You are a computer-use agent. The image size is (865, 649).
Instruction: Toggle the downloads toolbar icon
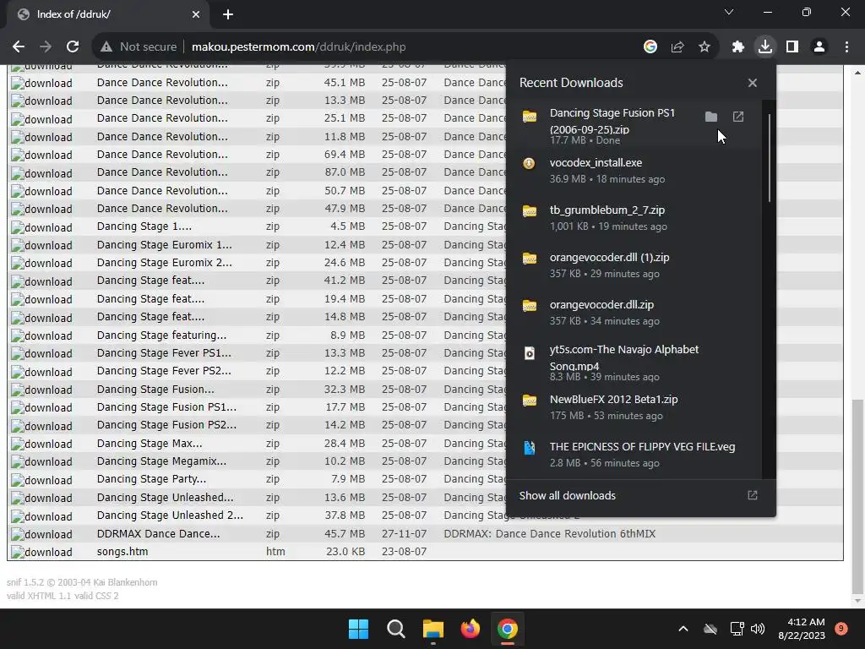click(x=765, y=47)
